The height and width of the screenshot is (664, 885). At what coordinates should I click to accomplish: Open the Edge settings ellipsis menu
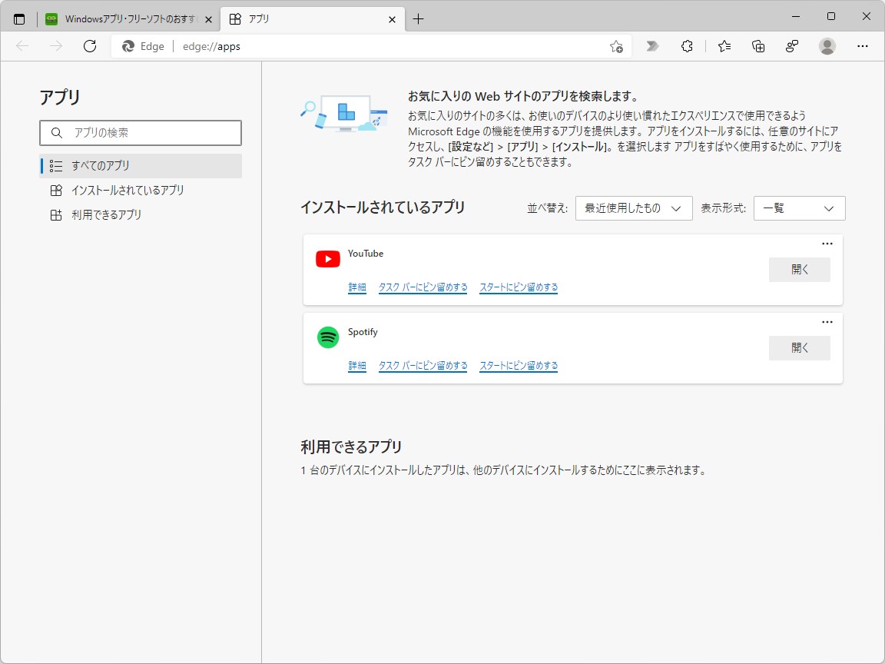pyautogui.click(x=863, y=46)
